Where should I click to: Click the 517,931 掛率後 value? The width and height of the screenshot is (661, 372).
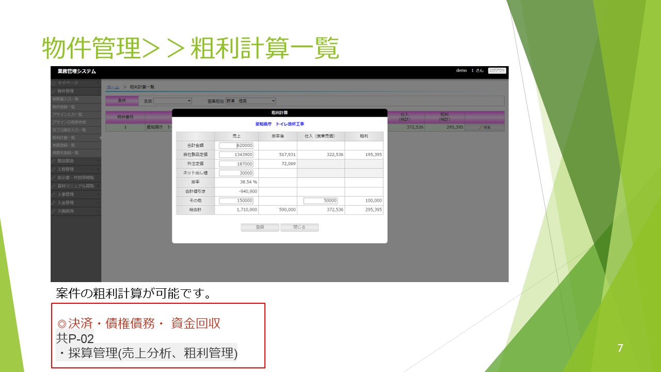287,154
